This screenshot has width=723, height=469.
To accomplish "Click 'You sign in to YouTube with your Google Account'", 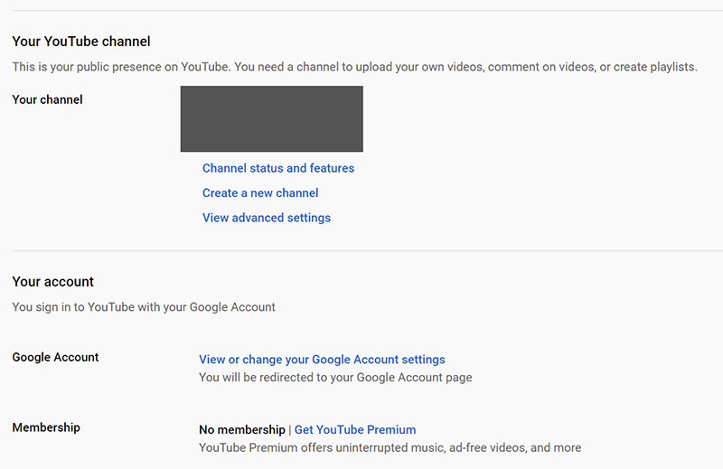I will 144,307.
